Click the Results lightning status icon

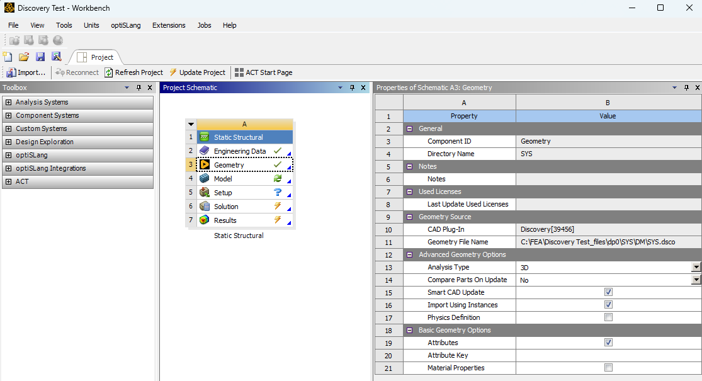278,220
